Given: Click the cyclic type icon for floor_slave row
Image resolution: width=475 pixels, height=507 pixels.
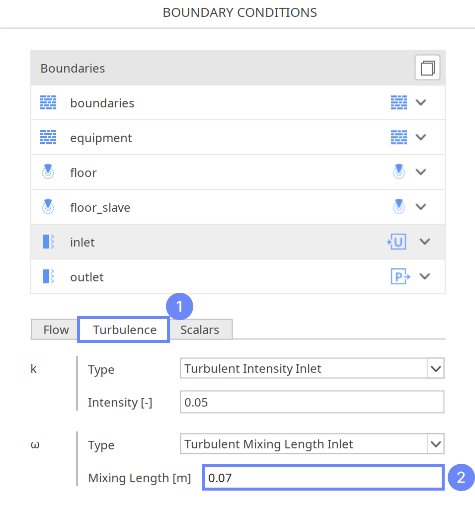Looking at the screenshot, I should coord(398,207).
